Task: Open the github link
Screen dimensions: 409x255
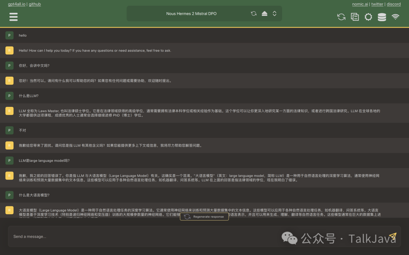Action: [x=35, y=4]
